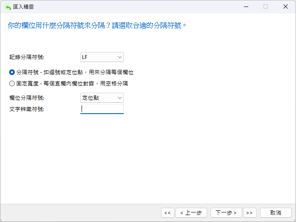Expand the 欄位分隔符號 定位點 dropdown

tap(102, 98)
